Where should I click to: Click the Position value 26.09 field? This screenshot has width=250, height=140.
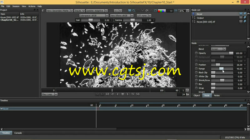click(x=238, y=65)
